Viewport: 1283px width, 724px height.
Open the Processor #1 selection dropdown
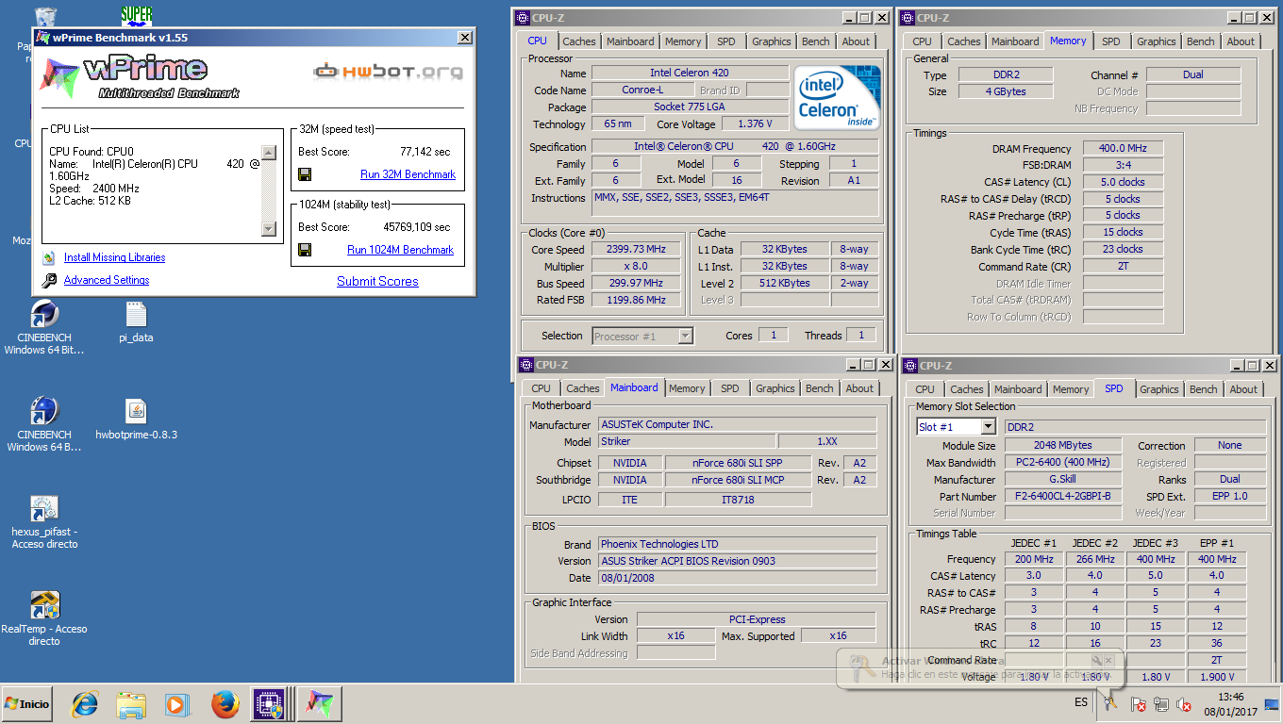[686, 336]
